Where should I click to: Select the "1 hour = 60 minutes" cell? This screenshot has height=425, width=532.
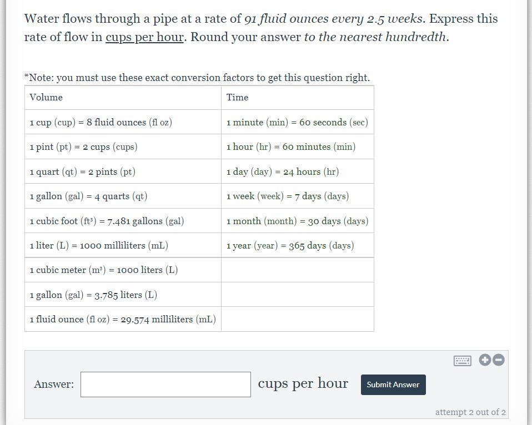(x=290, y=147)
